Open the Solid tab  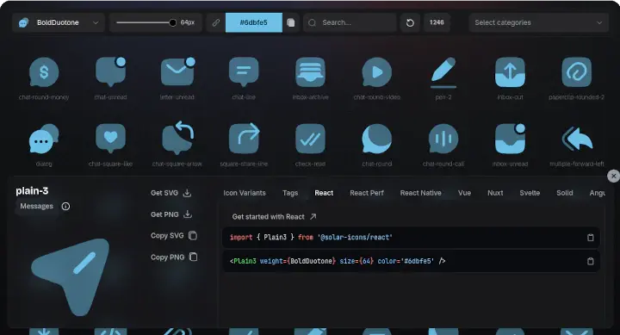click(565, 193)
